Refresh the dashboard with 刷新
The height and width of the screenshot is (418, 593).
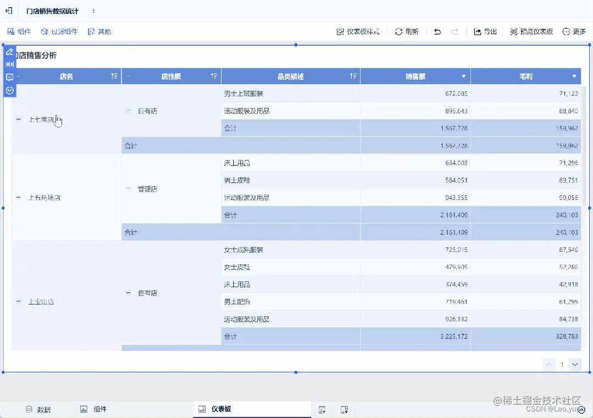tap(406, 31)
